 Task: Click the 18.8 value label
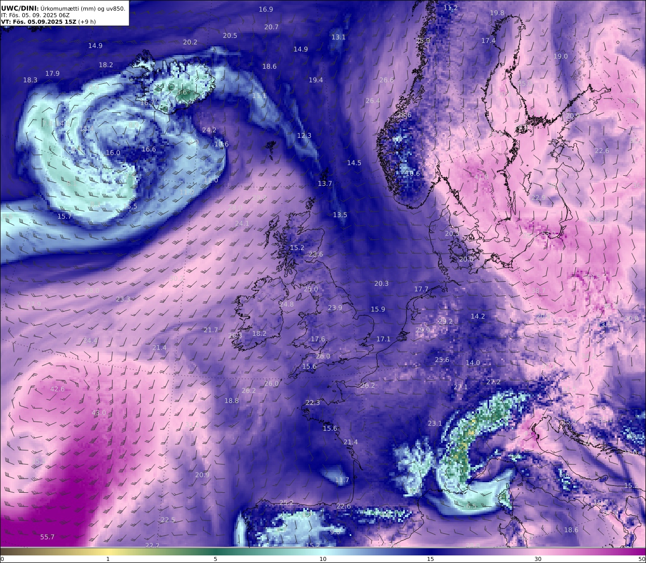(232, 400)
